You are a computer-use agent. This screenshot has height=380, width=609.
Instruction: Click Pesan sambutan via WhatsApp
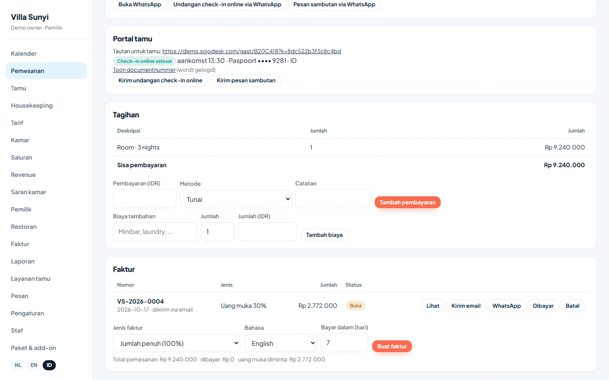[x=334, y=5]
